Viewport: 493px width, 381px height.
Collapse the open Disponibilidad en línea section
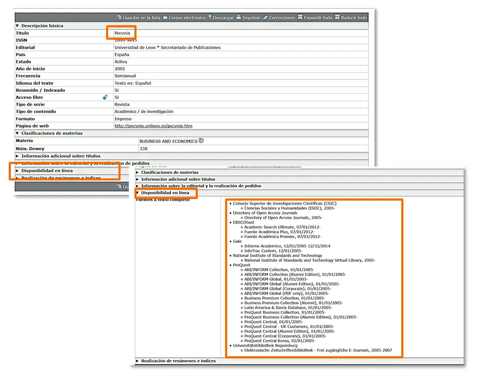pyautogui.click(x=138, y=193)
